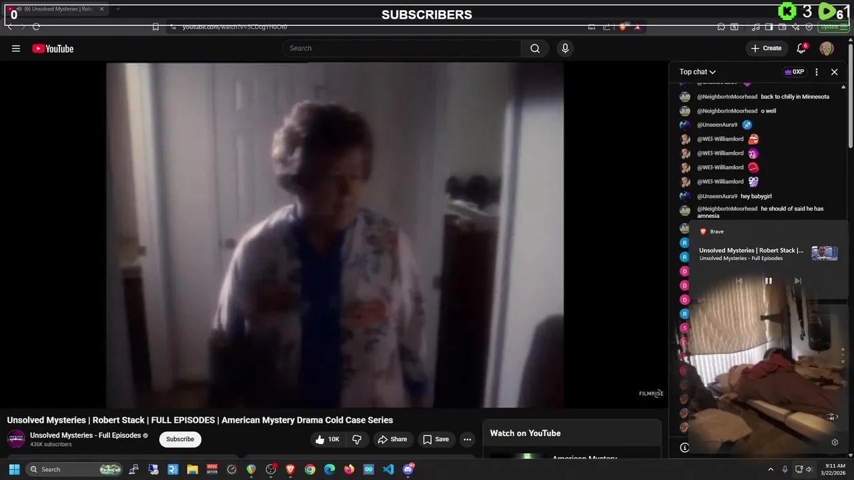Viewport: 854px width, 480px height.
Task: Skip to next track in media popup
Action: [x=797, y=281]
